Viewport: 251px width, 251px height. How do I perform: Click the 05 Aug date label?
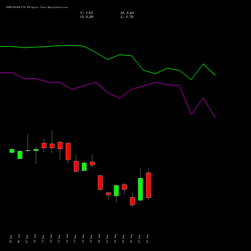[x=11, y=239]
